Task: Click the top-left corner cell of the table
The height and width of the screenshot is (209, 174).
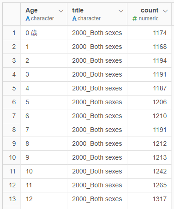Action: pyautogui.click(x=12, y=14)
